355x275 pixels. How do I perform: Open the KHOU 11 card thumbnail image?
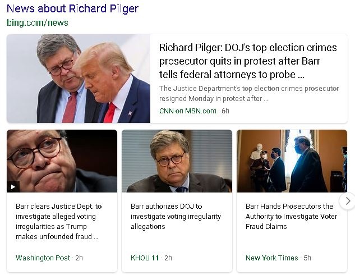177,161
